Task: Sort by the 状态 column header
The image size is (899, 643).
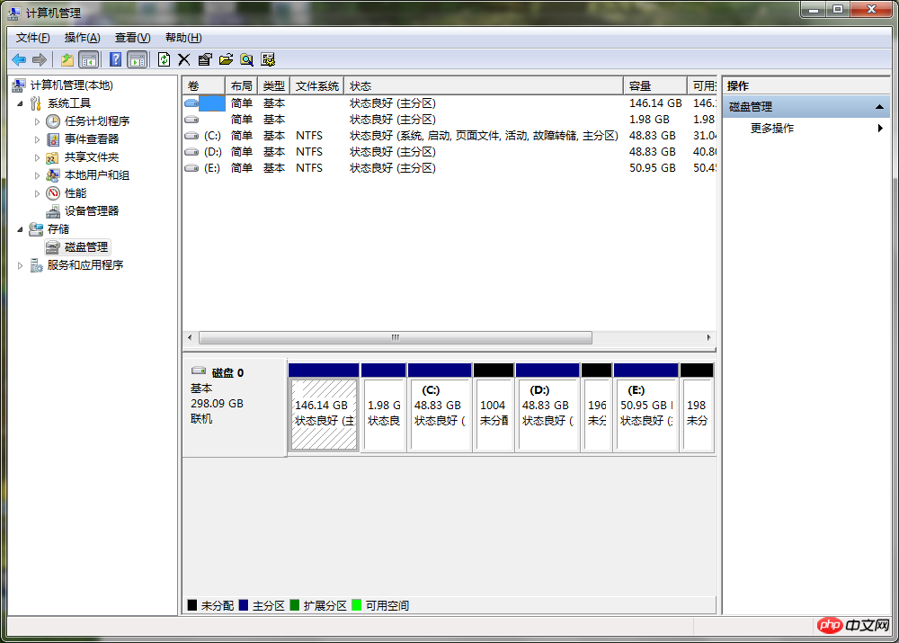Action: click(484, 86)
